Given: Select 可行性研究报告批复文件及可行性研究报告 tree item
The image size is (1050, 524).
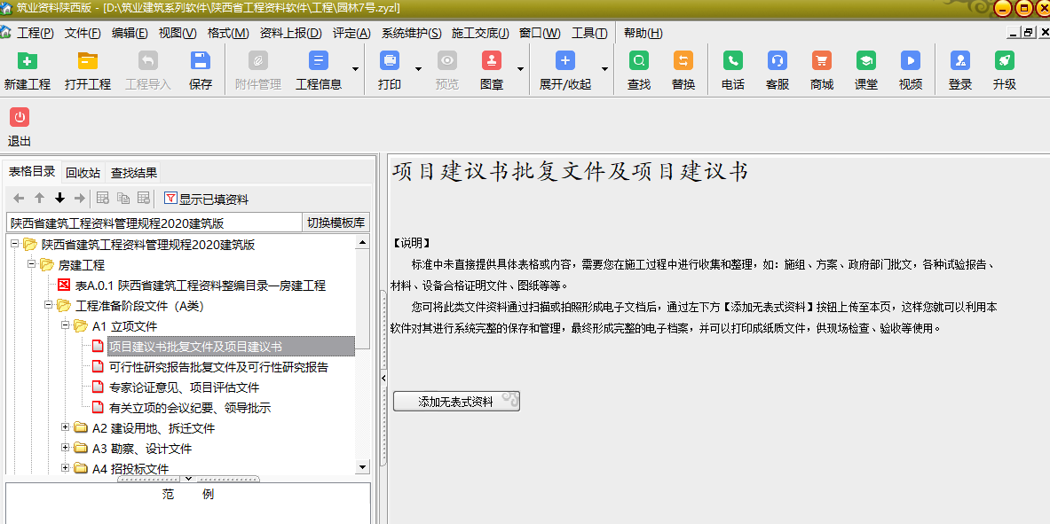Looking at the screenshot, I should tap(218, 367).
